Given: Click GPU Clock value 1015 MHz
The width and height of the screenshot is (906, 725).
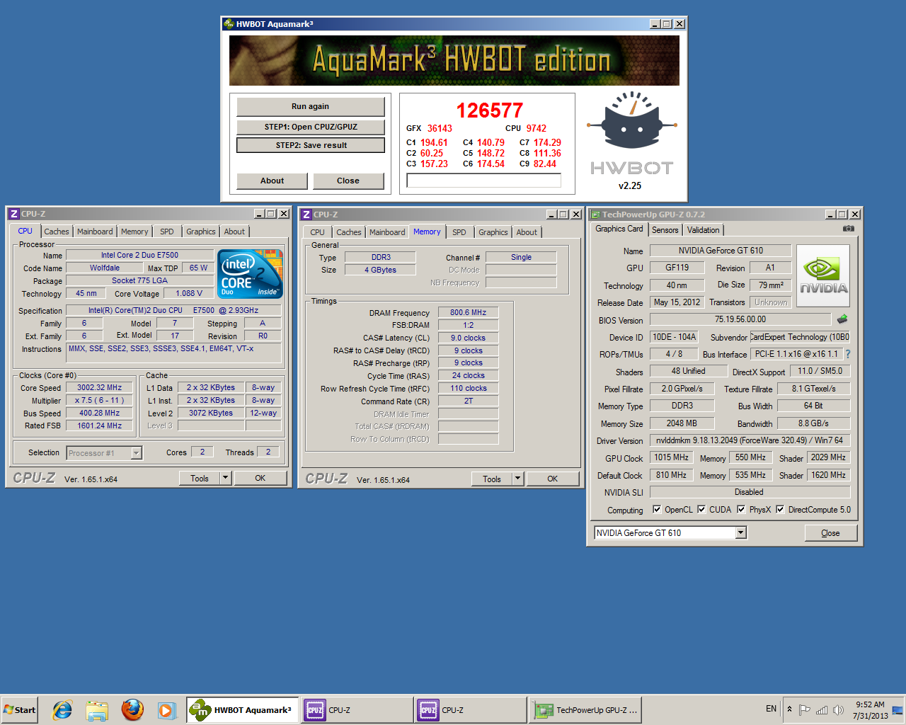Looking at the screenshot, I should coord(672,457).
